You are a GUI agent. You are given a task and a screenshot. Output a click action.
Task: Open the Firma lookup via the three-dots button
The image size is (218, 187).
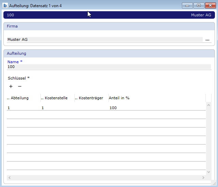pos(207,40)
